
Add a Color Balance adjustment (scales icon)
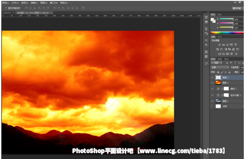221,49
